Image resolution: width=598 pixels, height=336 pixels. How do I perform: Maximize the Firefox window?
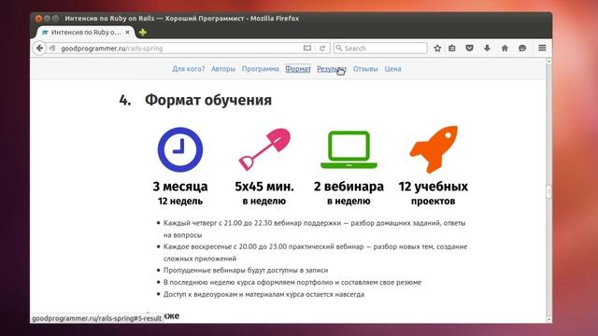tap(56, 19)
